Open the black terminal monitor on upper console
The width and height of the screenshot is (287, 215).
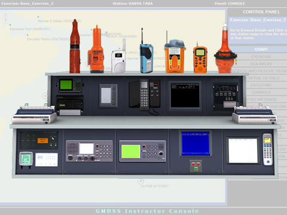pos(185,96)
